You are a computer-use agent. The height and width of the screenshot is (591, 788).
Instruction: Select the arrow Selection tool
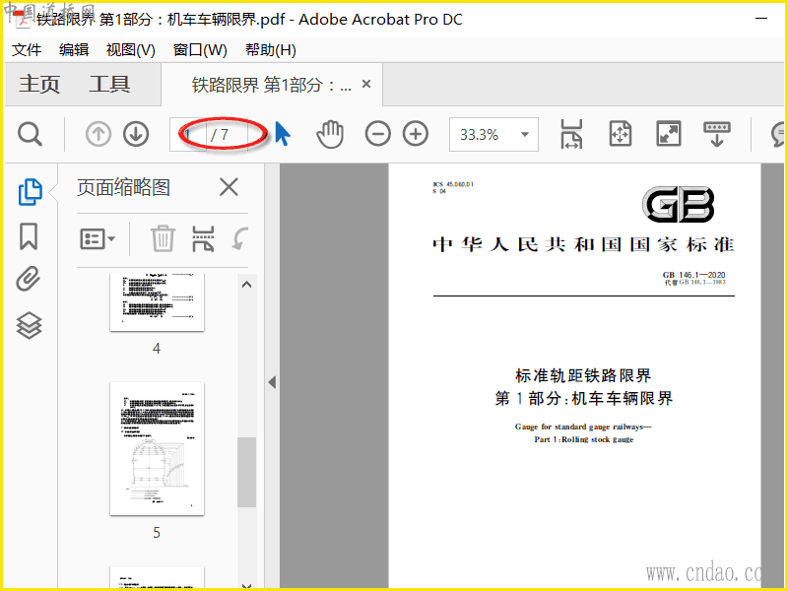[283, 134]
